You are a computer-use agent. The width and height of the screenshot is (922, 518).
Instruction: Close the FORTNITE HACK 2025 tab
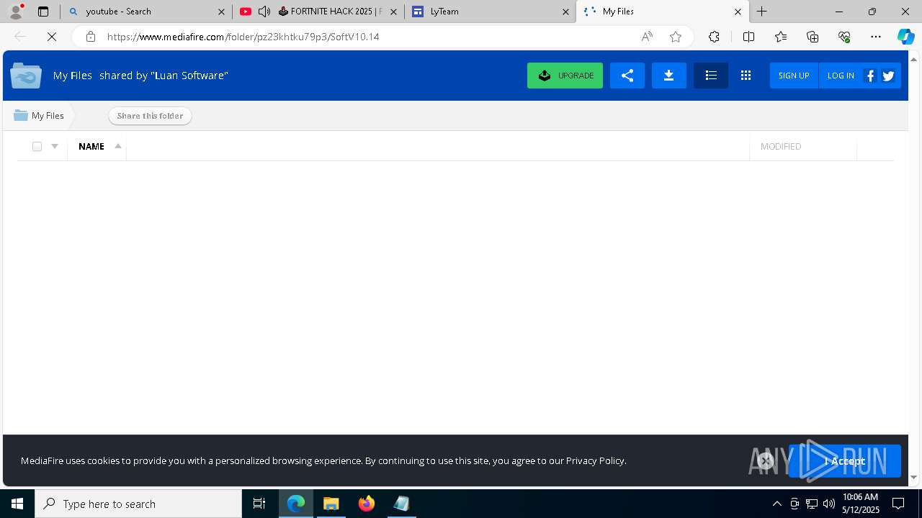[x=393, y=12]
